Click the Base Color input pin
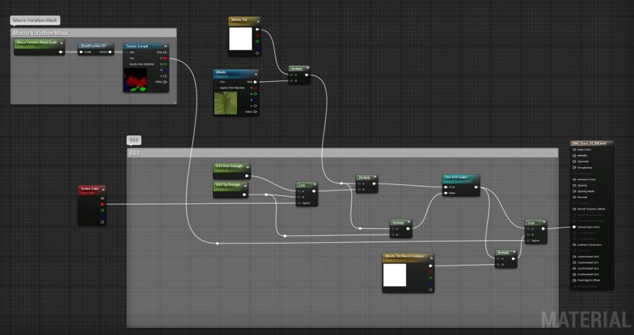634x335 pixels. (x=574, y=150)
